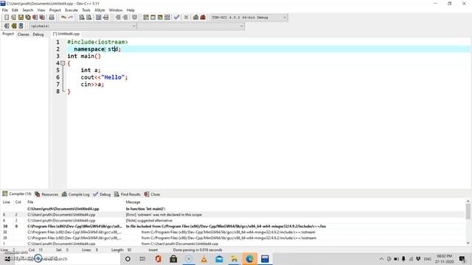This screenshot has width=472, height=265.
Task: Click the Redo toolbar icon
Action: point(71,18)
